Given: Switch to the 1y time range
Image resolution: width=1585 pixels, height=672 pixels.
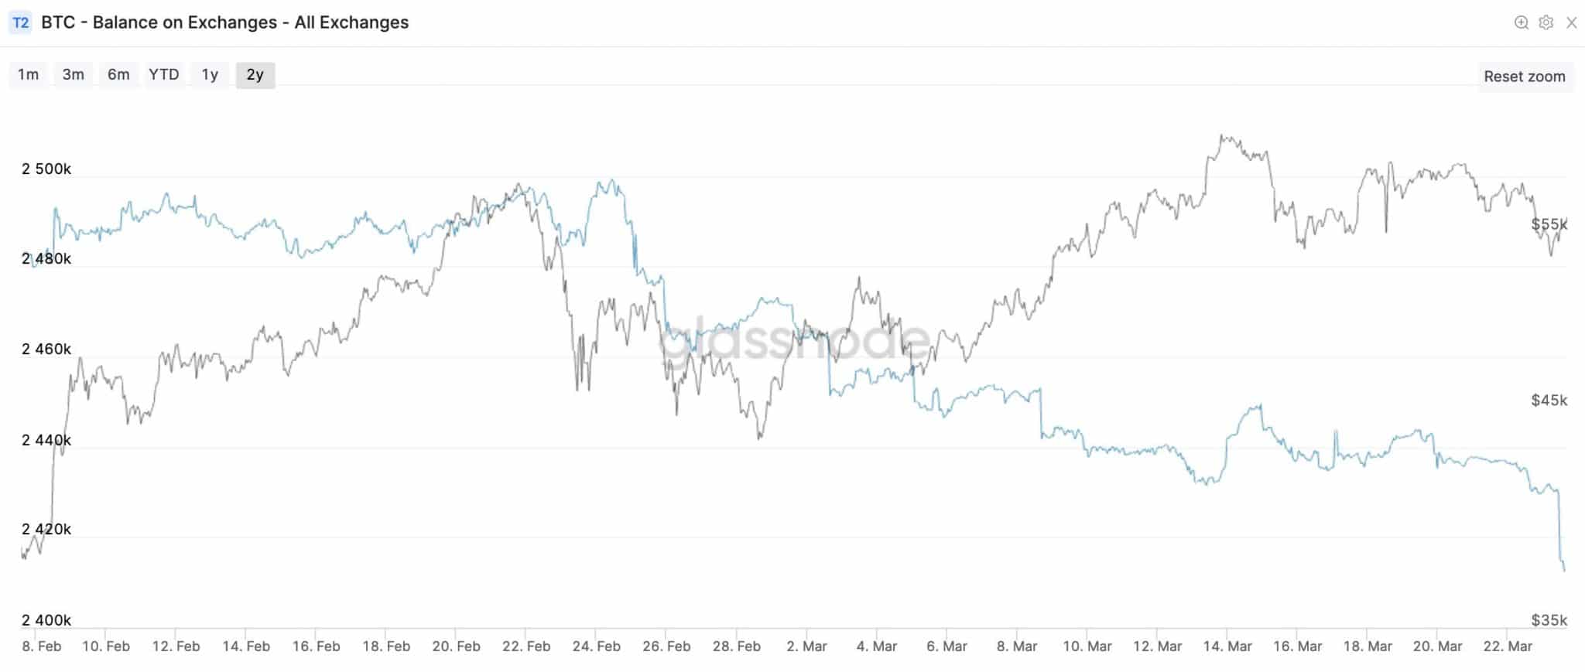Looking at the screenshot, I should pyautogui.click(x=210, y=75).
